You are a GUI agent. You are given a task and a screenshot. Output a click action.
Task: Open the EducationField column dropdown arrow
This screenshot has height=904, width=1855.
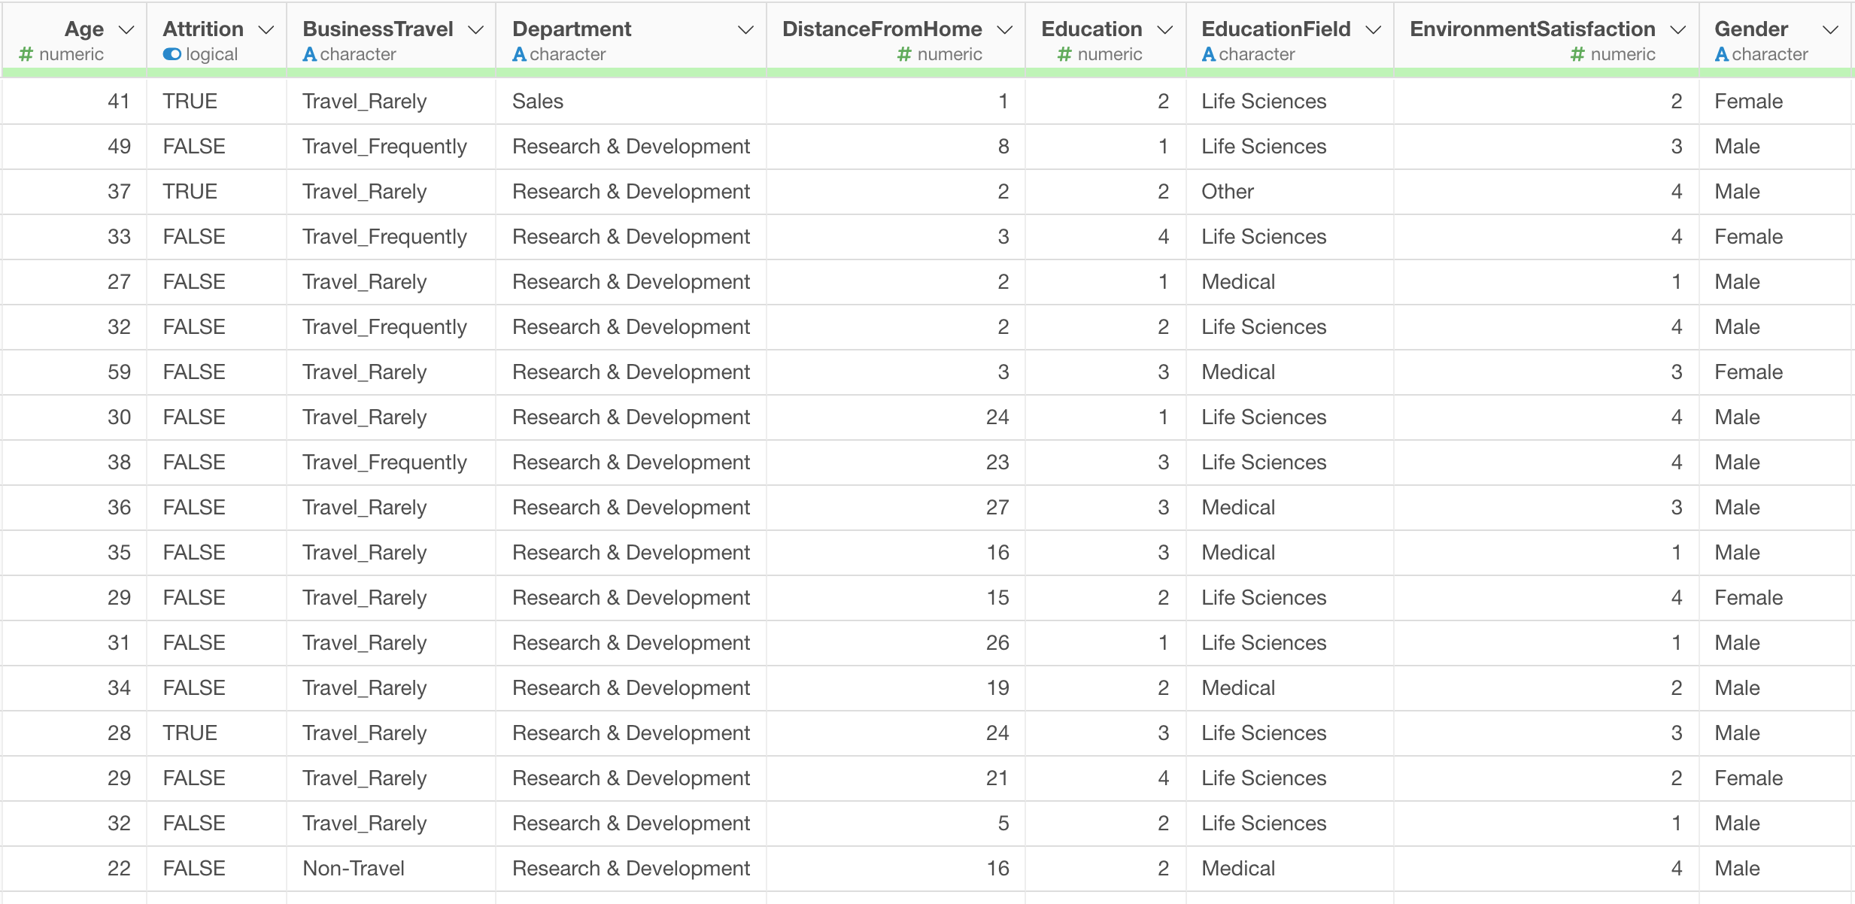pyautogui.click(x=1374, y=30)
